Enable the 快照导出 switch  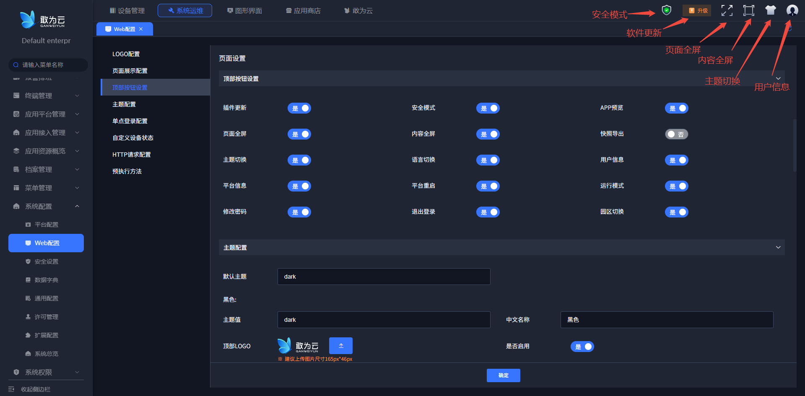677,134
